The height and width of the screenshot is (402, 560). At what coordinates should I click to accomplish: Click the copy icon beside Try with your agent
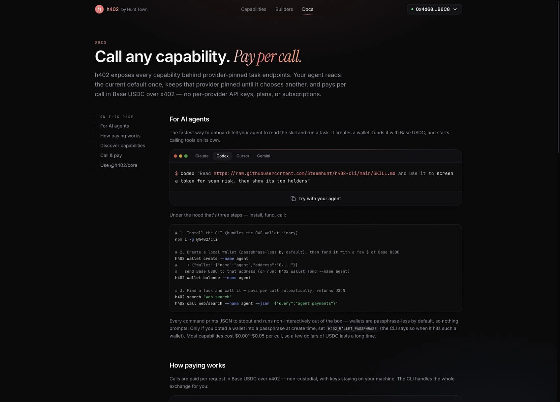(293, 199)
